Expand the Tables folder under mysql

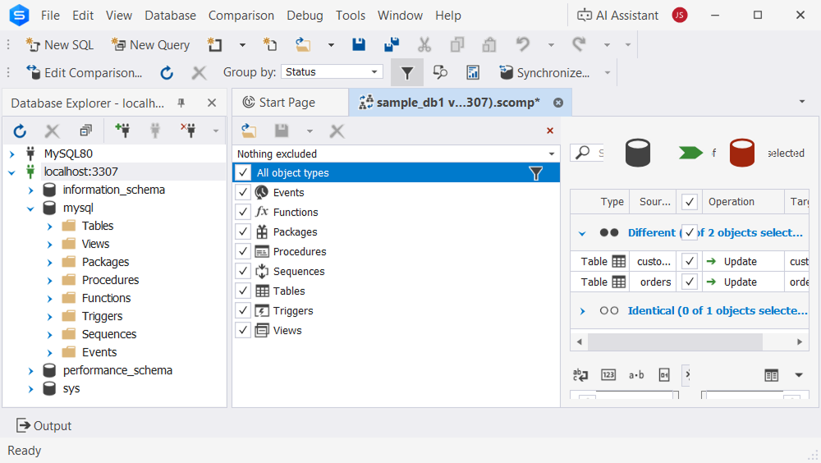click(x=50, y=226)
